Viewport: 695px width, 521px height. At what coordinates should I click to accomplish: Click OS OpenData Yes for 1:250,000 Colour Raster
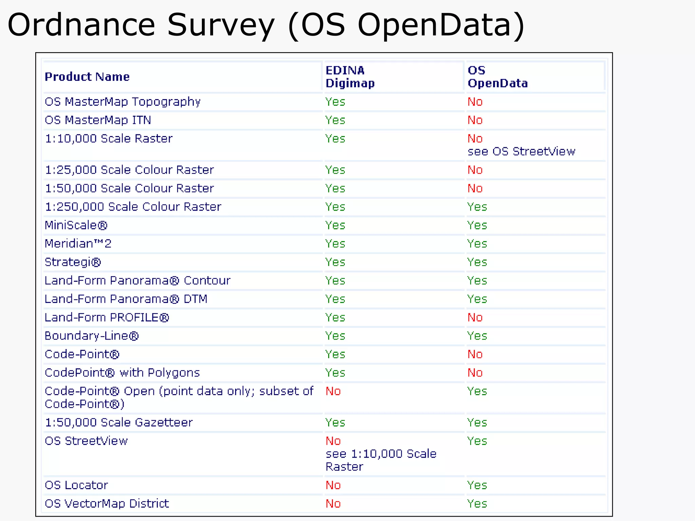tap(477, 207)
